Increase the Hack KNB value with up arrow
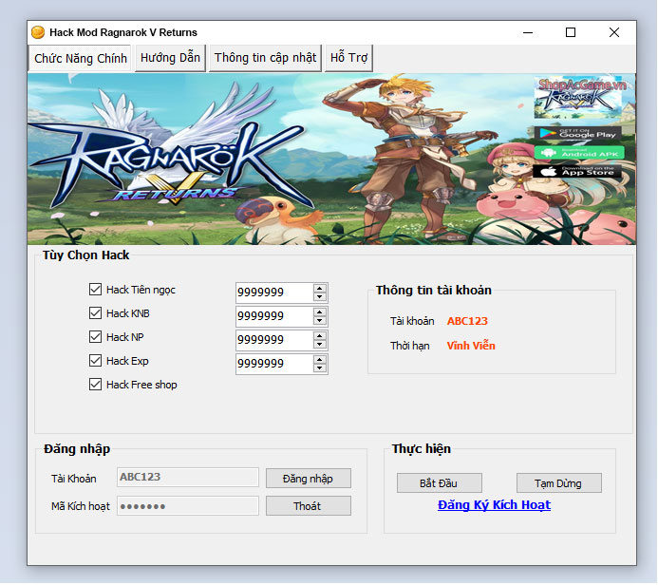Screen dimensions: 658x585 pos(320,312)
